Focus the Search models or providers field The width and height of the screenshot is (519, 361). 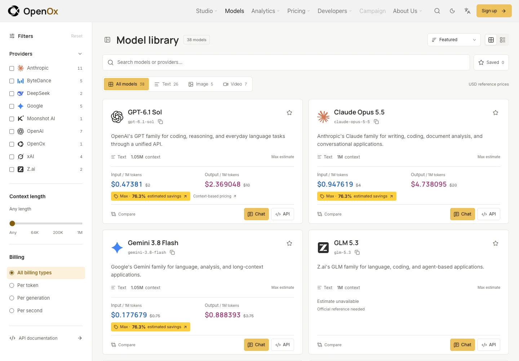(286, 62)
